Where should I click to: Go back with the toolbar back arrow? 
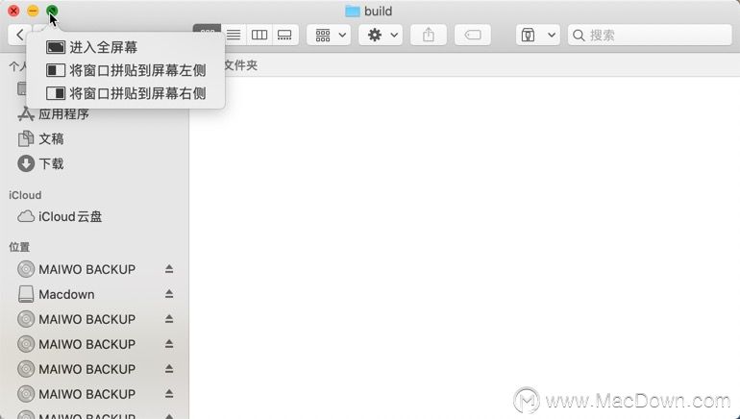19,35
